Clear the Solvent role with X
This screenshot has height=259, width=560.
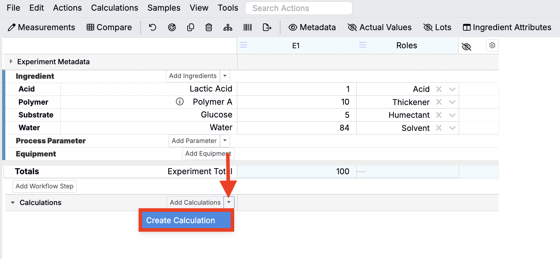pos(439,128)
